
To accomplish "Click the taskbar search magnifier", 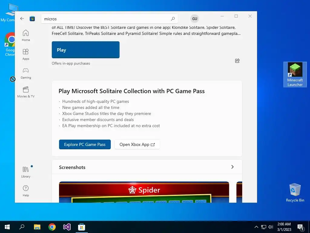I will (22, 227).
